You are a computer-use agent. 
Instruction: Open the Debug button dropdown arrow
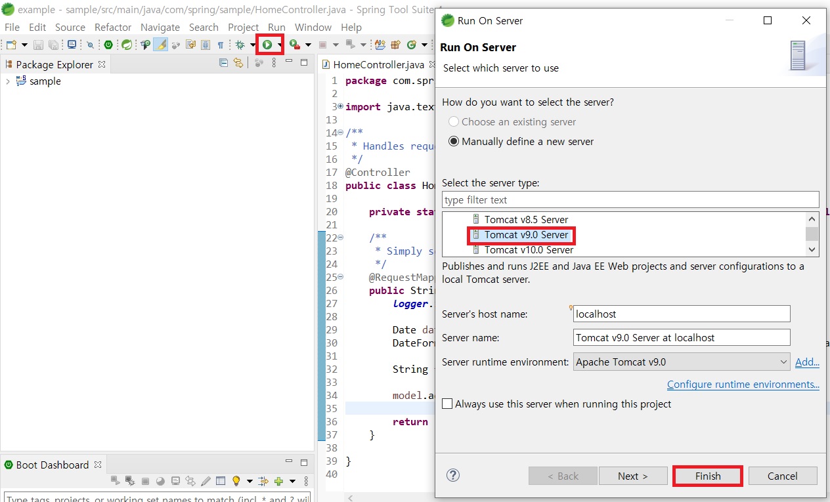click(x=253, y=45)
